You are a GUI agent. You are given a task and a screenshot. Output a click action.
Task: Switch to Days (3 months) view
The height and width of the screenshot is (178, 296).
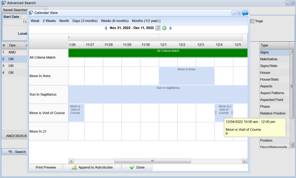[x=85, y=21]
